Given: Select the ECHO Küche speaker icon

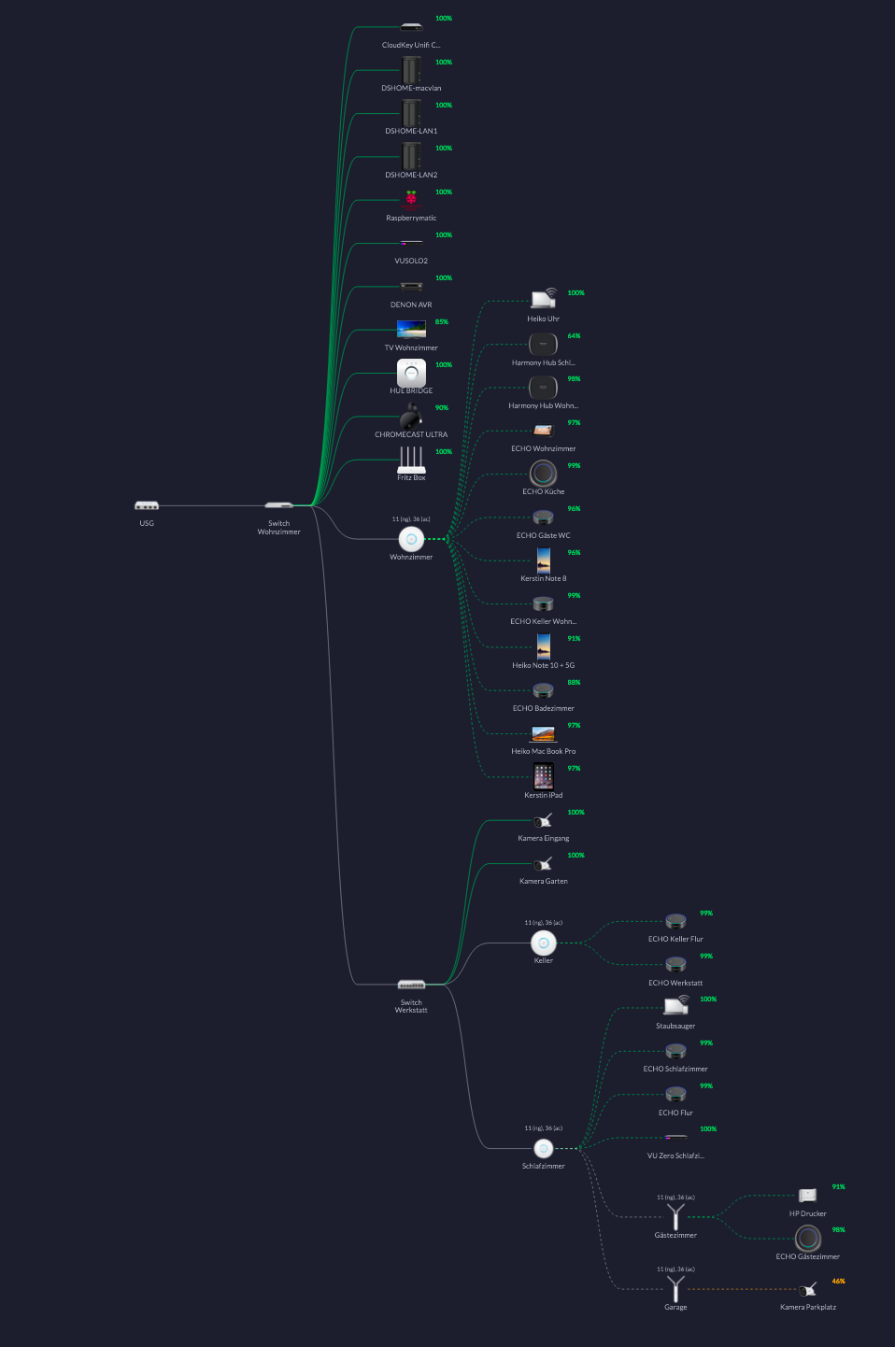Looking at the screenshot, I should [x=544, y=474].
